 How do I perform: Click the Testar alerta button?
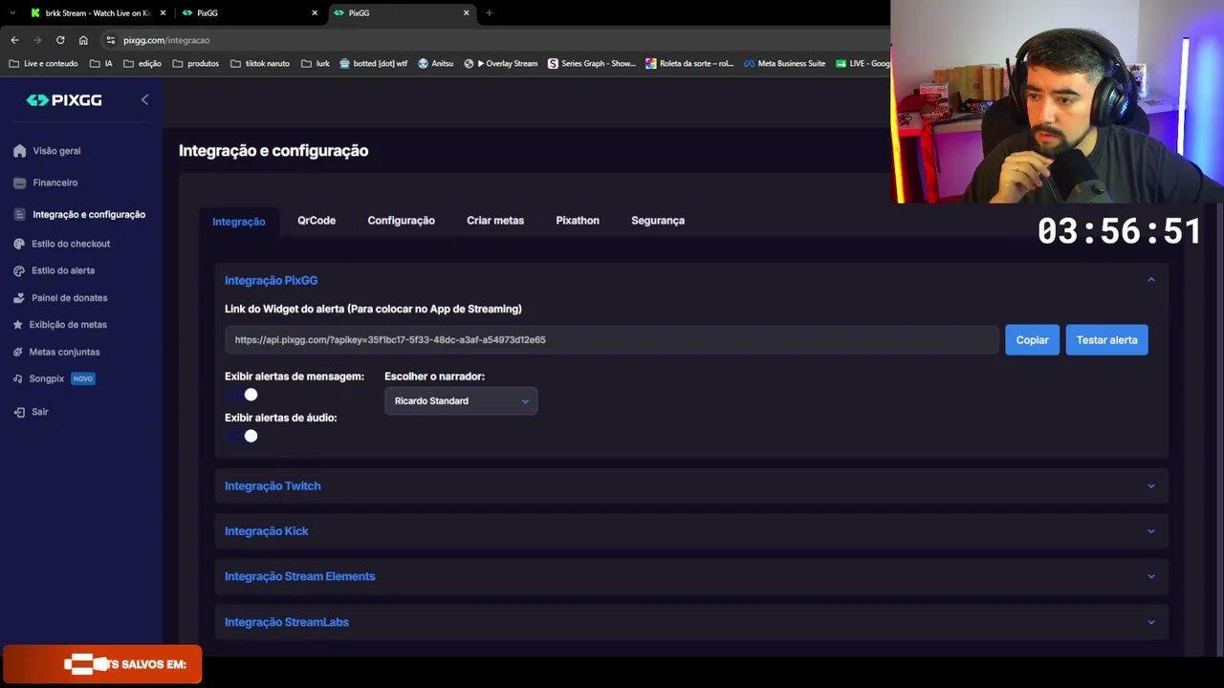tap(1106, 340)
